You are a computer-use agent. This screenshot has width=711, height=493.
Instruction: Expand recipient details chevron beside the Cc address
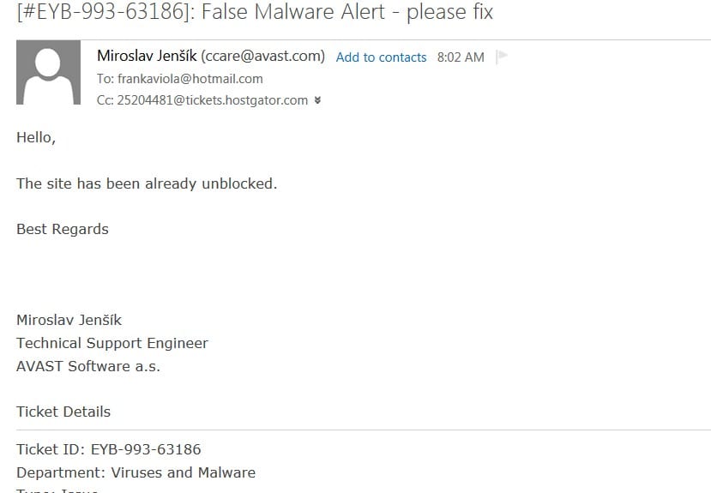tap(317, 100)
